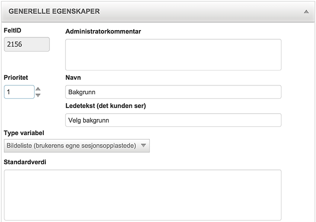316x222 pixels.
Task: Click the Navn field containing Bakgrunn
Action: (174, 92)
